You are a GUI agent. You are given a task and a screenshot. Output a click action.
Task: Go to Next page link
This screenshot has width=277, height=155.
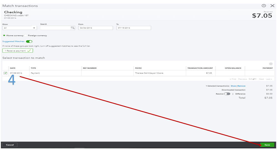(261, 79)
